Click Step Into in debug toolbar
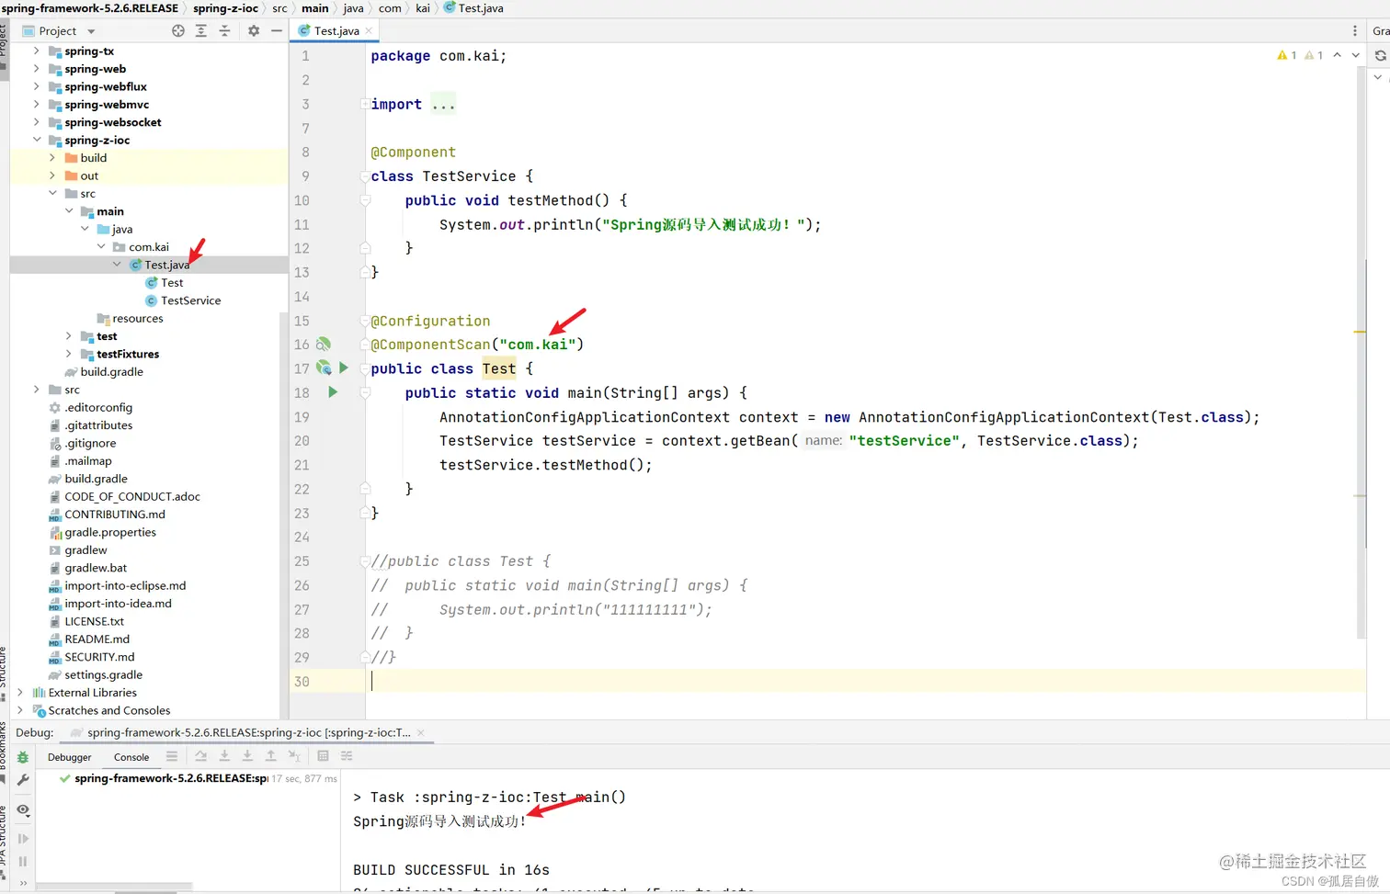The width and height of the screenshot is (1390, 894). (224, 756)
